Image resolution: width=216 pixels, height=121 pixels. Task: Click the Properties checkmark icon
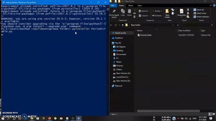182,11
